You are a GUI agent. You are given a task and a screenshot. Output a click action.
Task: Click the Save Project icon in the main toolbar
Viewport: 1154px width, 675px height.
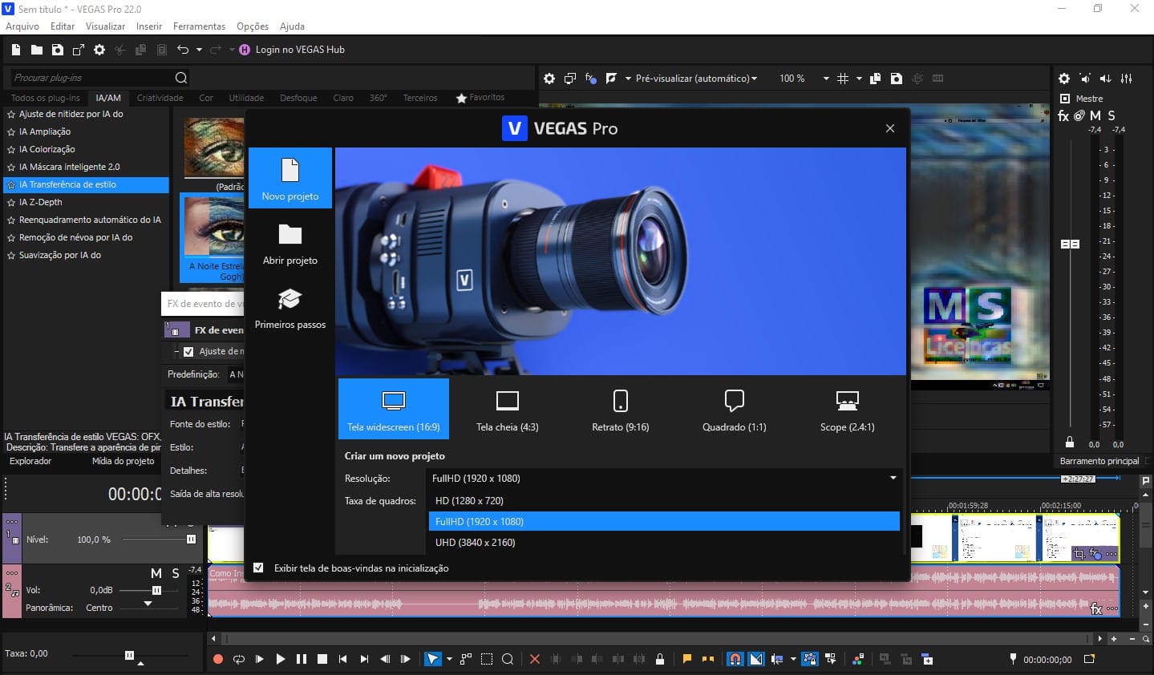tap(57, 49)
